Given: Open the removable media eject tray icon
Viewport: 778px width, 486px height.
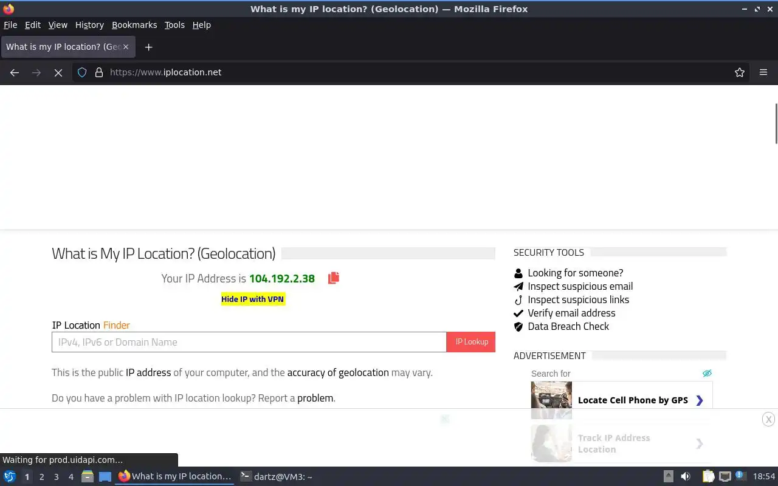Looking at the screenshot, I should (x=668, y=477).
